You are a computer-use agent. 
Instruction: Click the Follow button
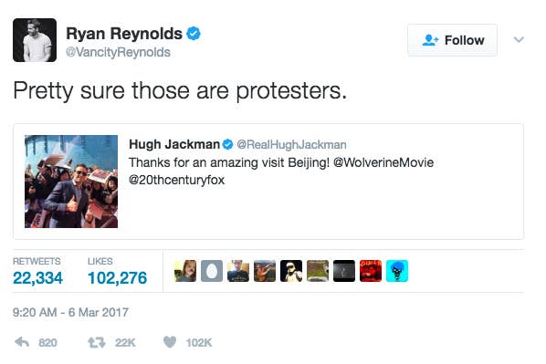452,40
